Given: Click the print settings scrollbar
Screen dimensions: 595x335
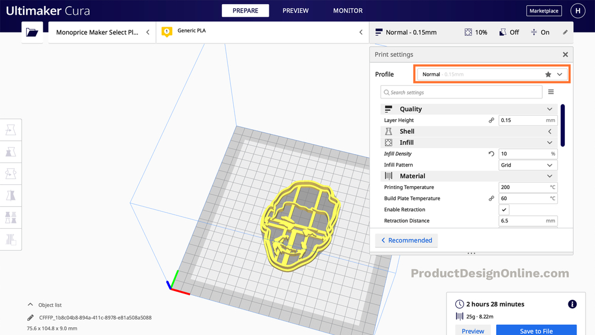Looking at the screenshot, I should click(562, 125).
